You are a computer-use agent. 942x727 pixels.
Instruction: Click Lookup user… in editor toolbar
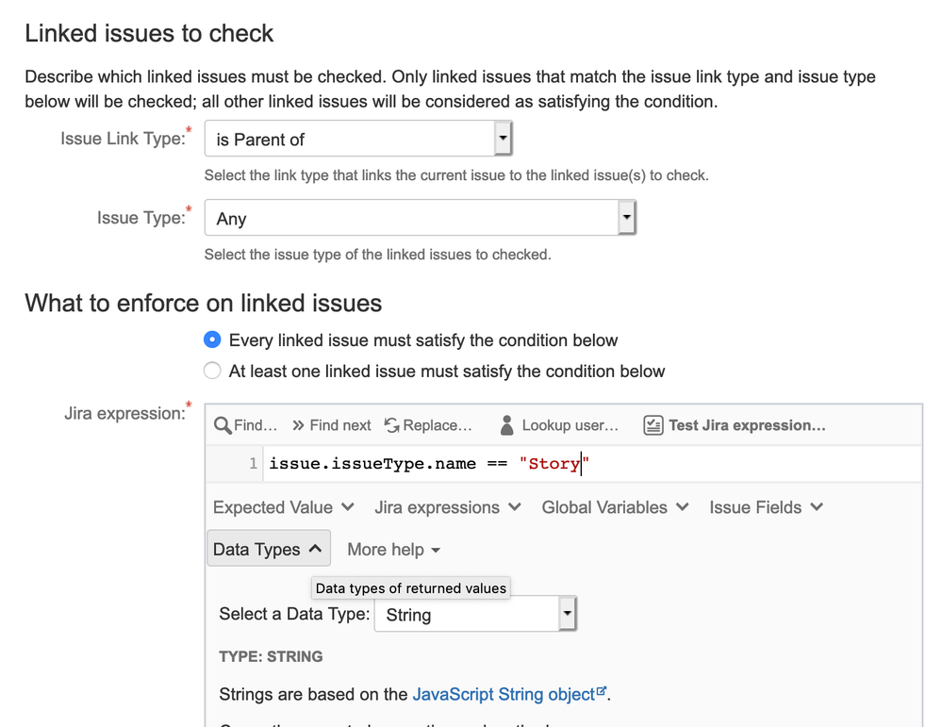[570, 425]
